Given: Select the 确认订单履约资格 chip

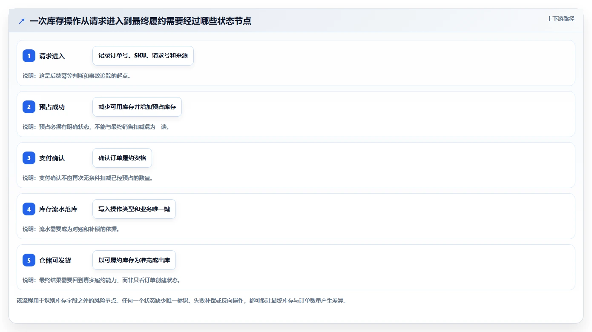Looking at the screenshot, I should [x=122, y=158].
